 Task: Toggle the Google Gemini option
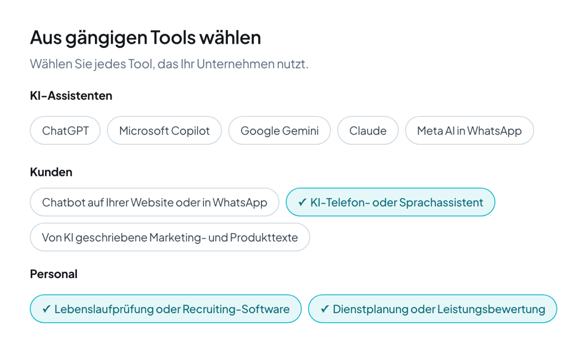pos(279,130)
